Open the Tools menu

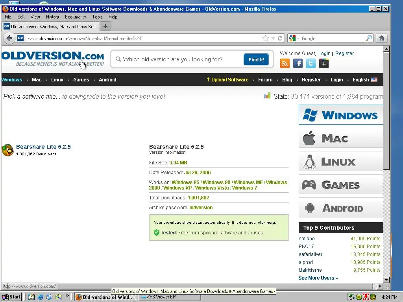pos(97,17)
